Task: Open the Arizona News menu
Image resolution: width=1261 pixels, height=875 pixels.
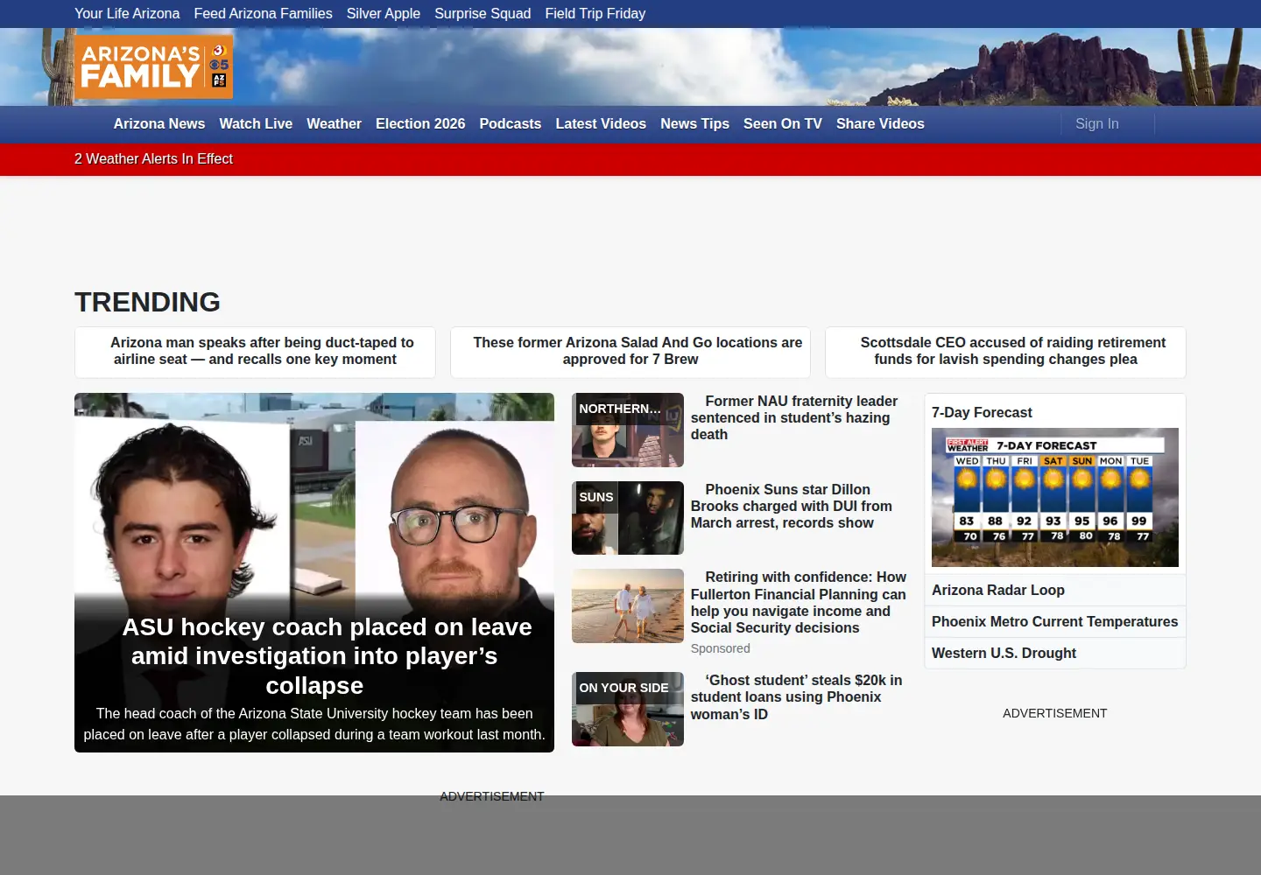Action: coord(159,124)
